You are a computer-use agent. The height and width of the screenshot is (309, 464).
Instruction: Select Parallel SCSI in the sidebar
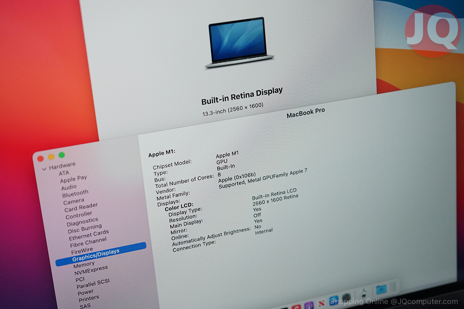point(93,284)
